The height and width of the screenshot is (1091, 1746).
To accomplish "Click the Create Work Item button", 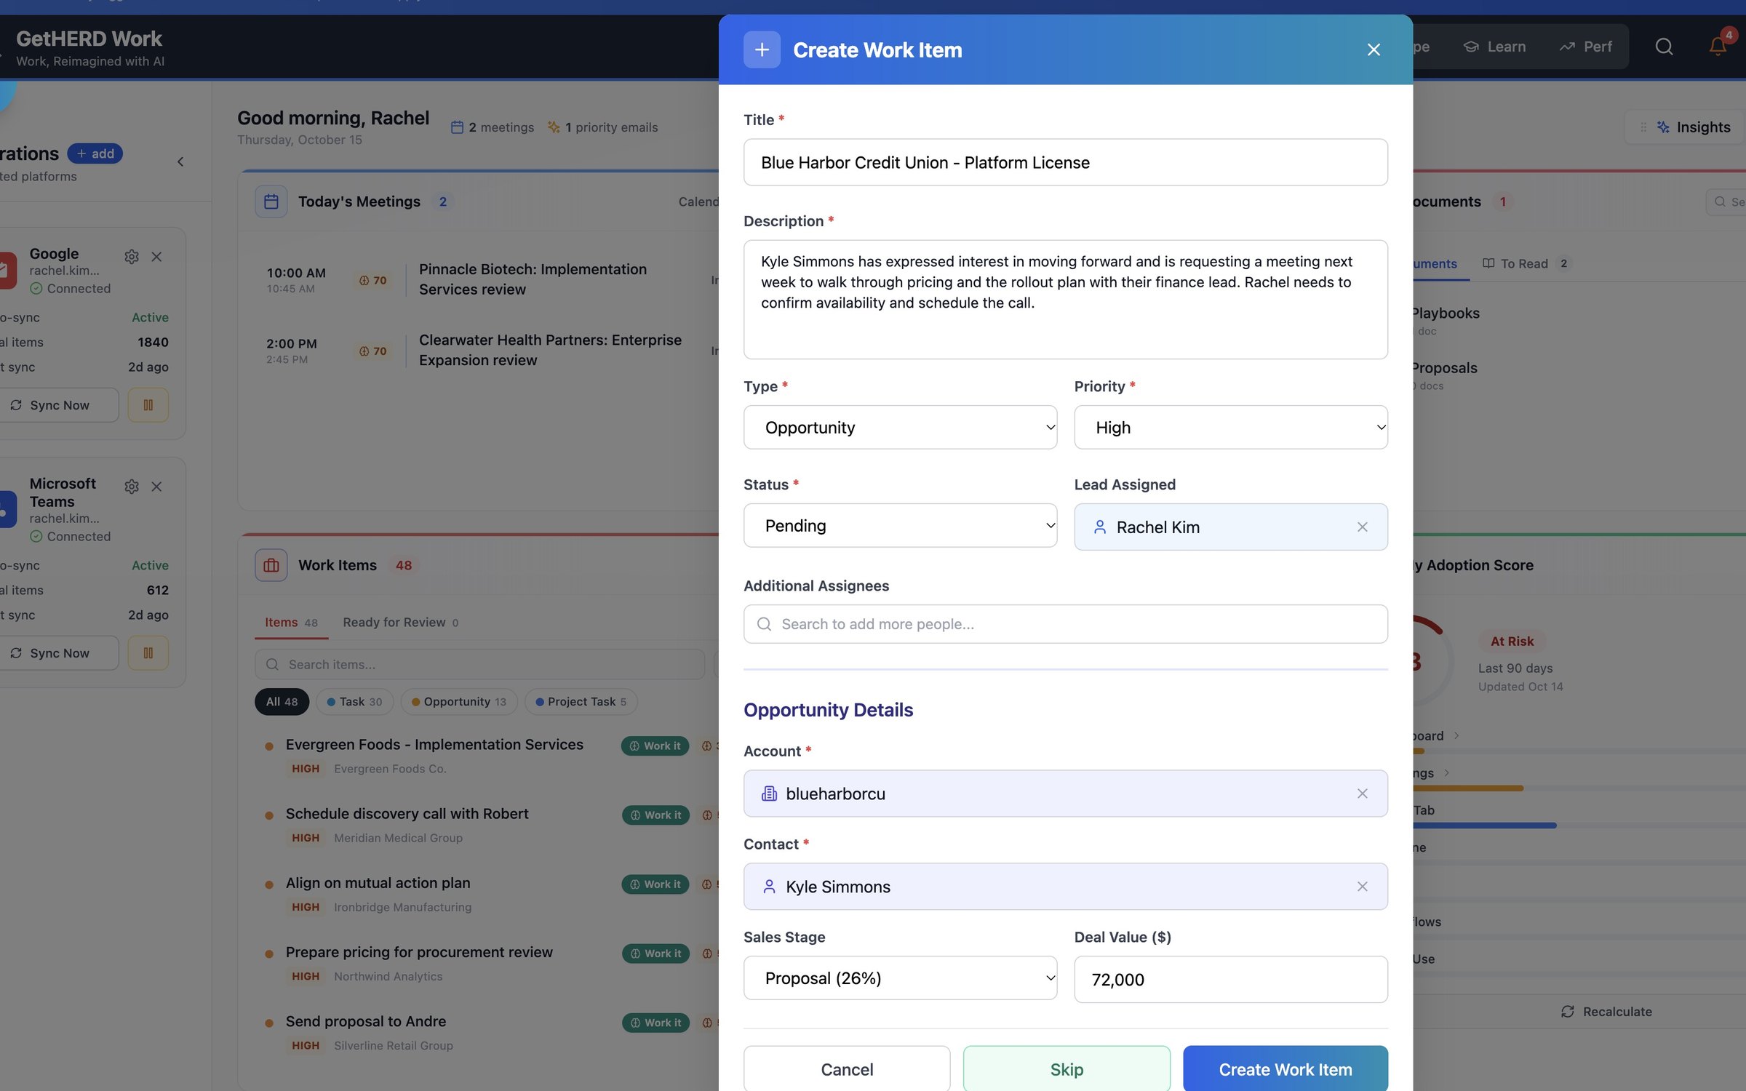I will pos(1285,1069).
